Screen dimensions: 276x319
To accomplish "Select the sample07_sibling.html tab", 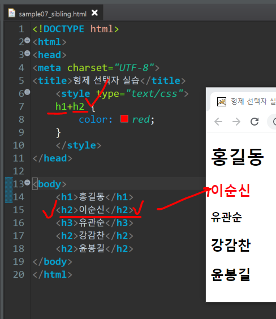I will (x=53, y=13).
